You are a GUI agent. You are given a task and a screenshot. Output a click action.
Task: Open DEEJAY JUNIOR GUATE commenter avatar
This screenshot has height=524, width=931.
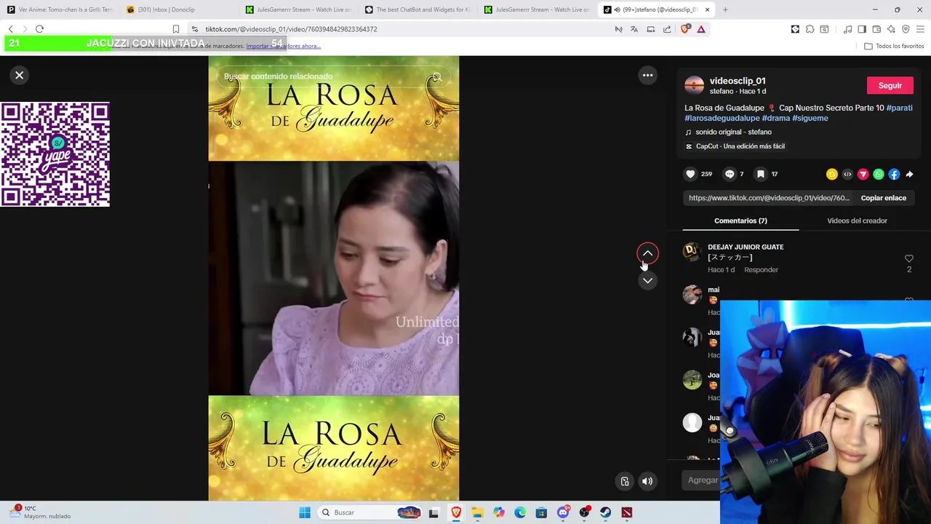(x=692, y=253)
